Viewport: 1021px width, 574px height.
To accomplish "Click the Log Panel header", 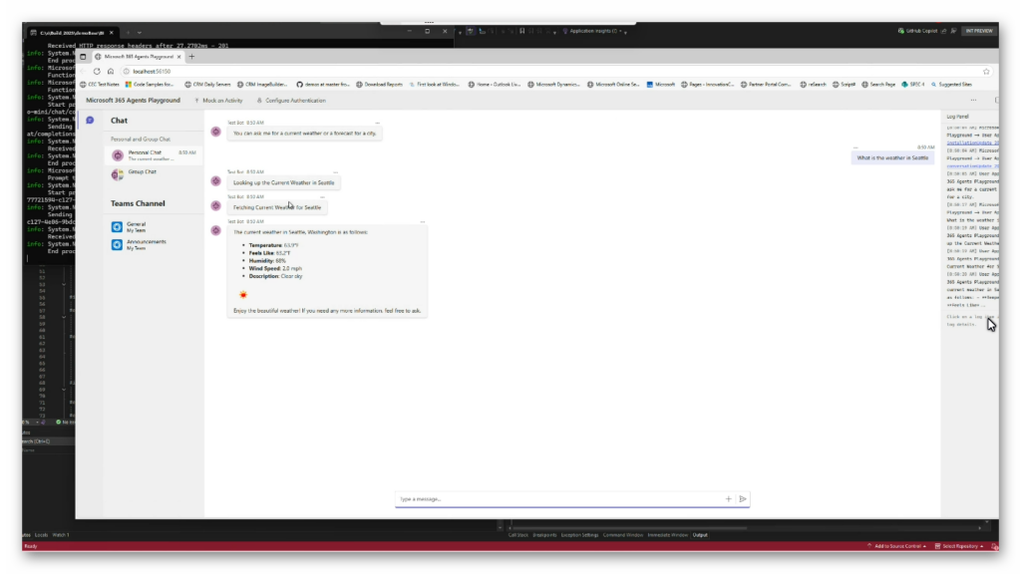I will coord(957,117).
